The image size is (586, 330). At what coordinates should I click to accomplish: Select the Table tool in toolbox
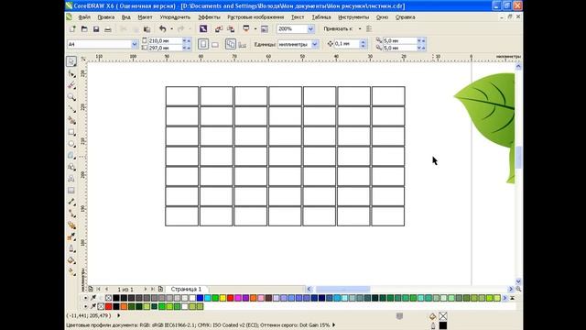click(71, 190)
